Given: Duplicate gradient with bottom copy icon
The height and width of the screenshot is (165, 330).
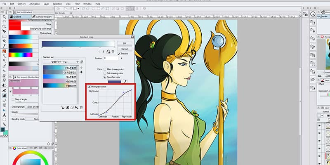Looking at the screenshot, I should [x=72, y=108].
